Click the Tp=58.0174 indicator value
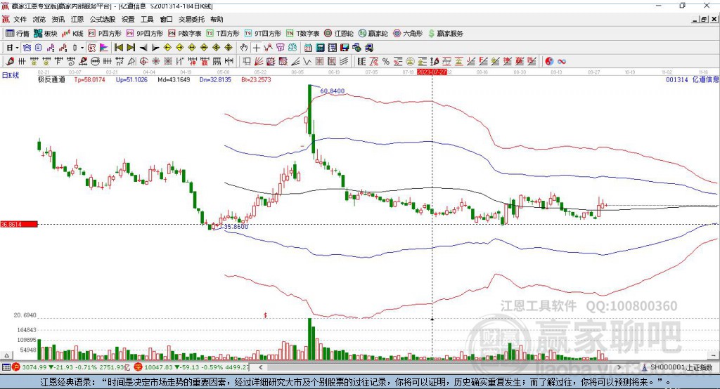 89,79
